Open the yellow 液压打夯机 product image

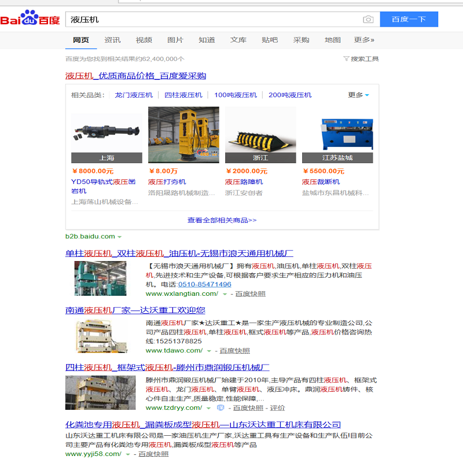183,135
